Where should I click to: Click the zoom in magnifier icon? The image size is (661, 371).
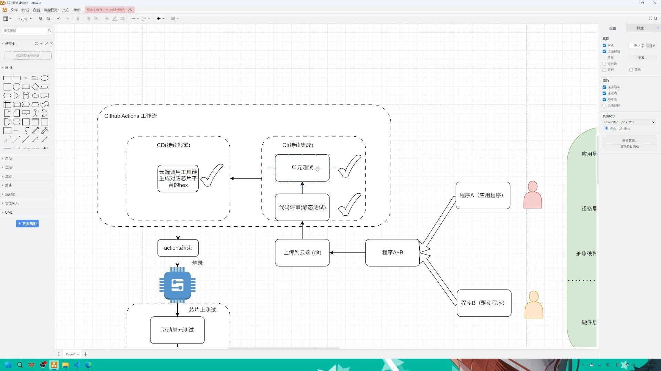click(41, 19)
